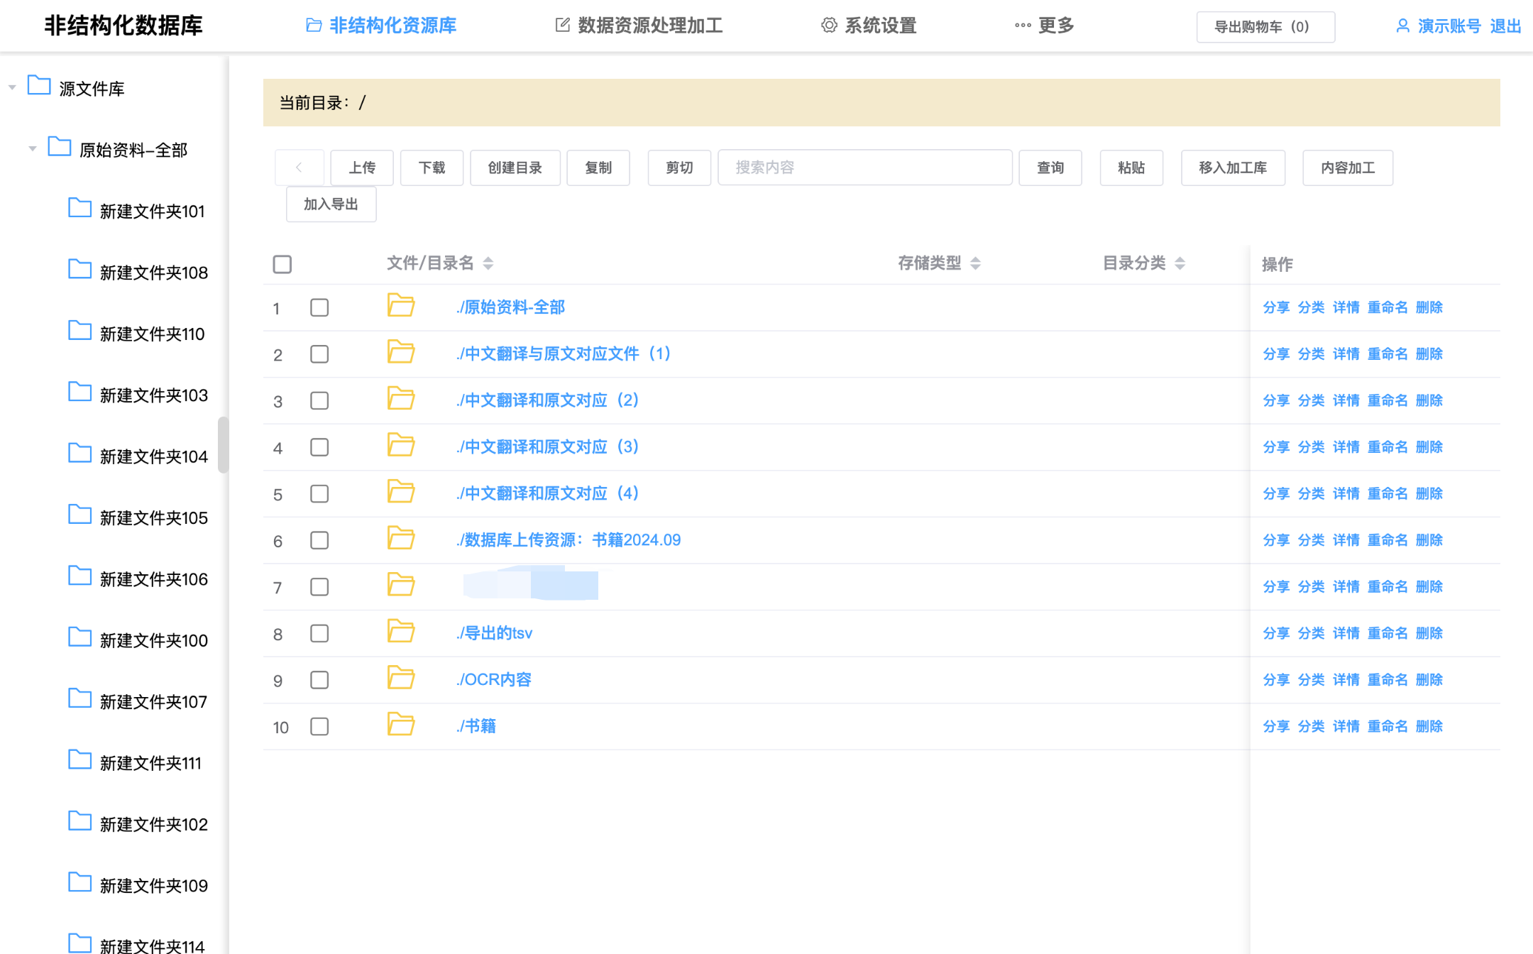Click 导出购物车（0）button

coord(1265,27)
